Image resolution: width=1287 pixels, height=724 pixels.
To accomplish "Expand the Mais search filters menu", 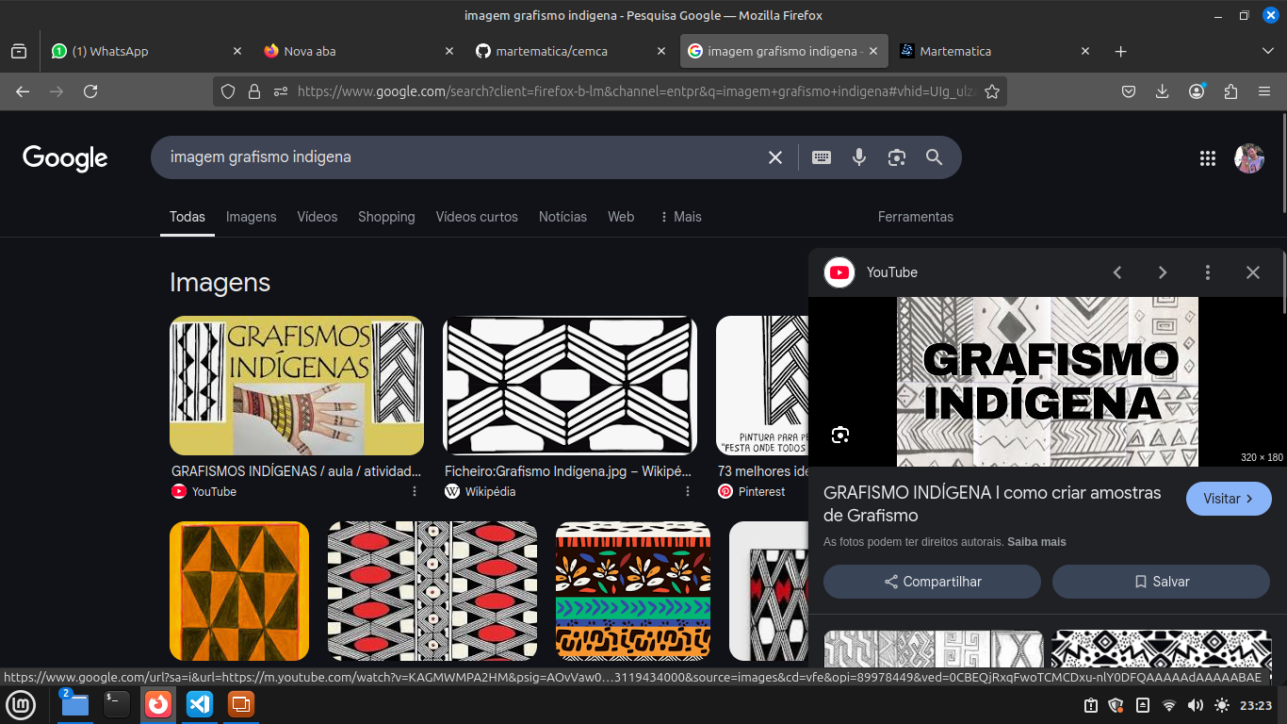I will [x=680, y=217].
